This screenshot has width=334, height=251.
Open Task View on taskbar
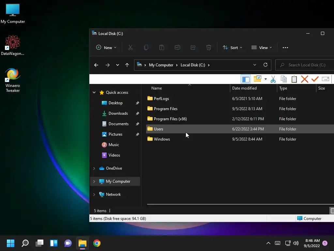39,243
